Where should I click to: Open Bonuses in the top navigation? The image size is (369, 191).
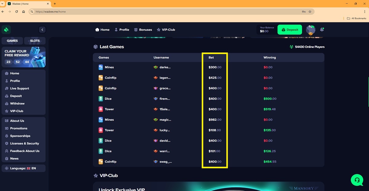(x=143, y=30)
